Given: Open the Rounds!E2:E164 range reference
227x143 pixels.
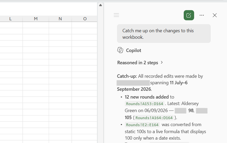Looking at the screenshot, I should [142, 125].
